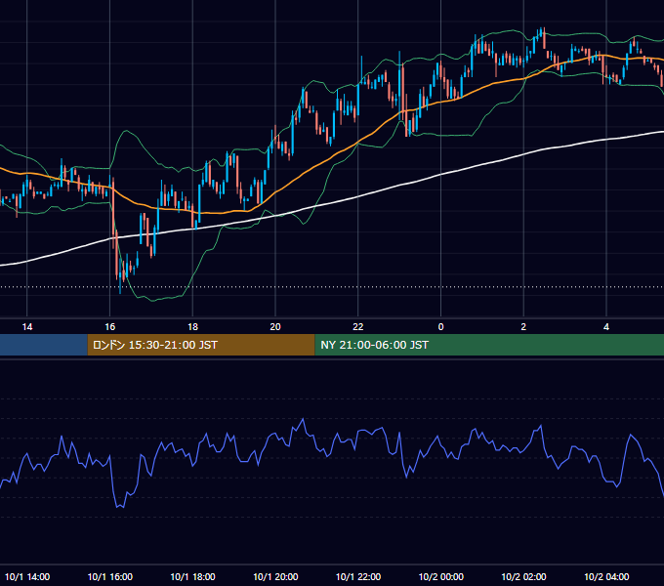
Task: Click the 2 hour axis label
Action: click(x=523, y=327)
